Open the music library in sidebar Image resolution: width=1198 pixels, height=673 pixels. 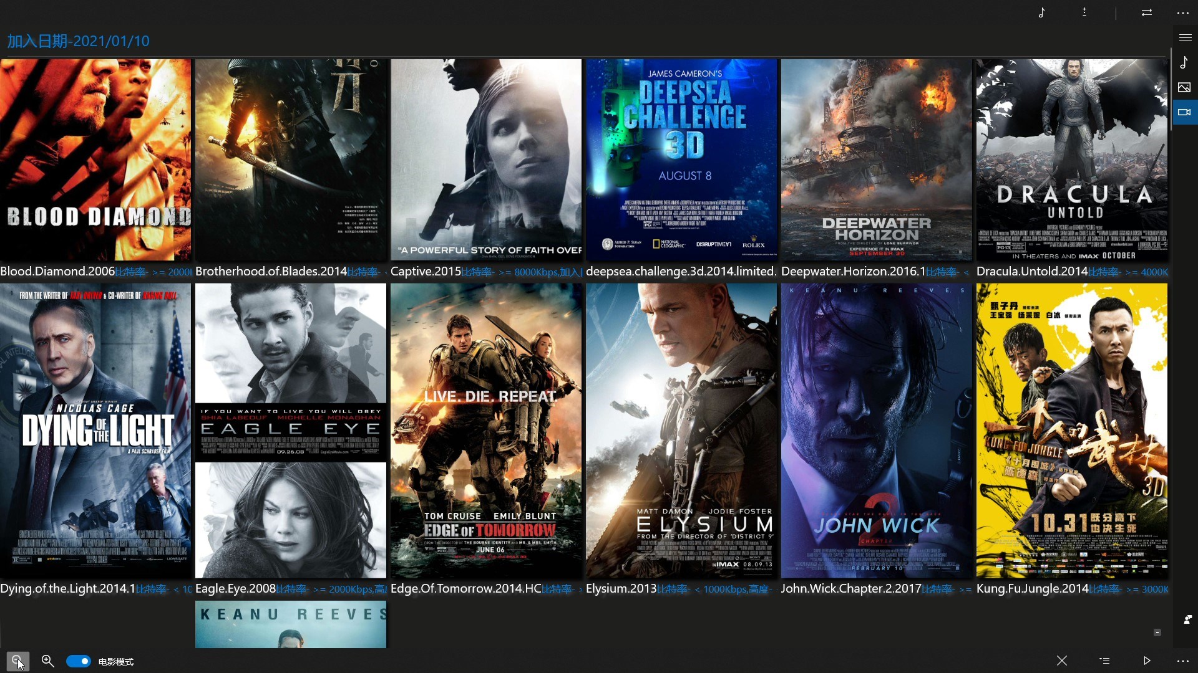click(1184, 63)
